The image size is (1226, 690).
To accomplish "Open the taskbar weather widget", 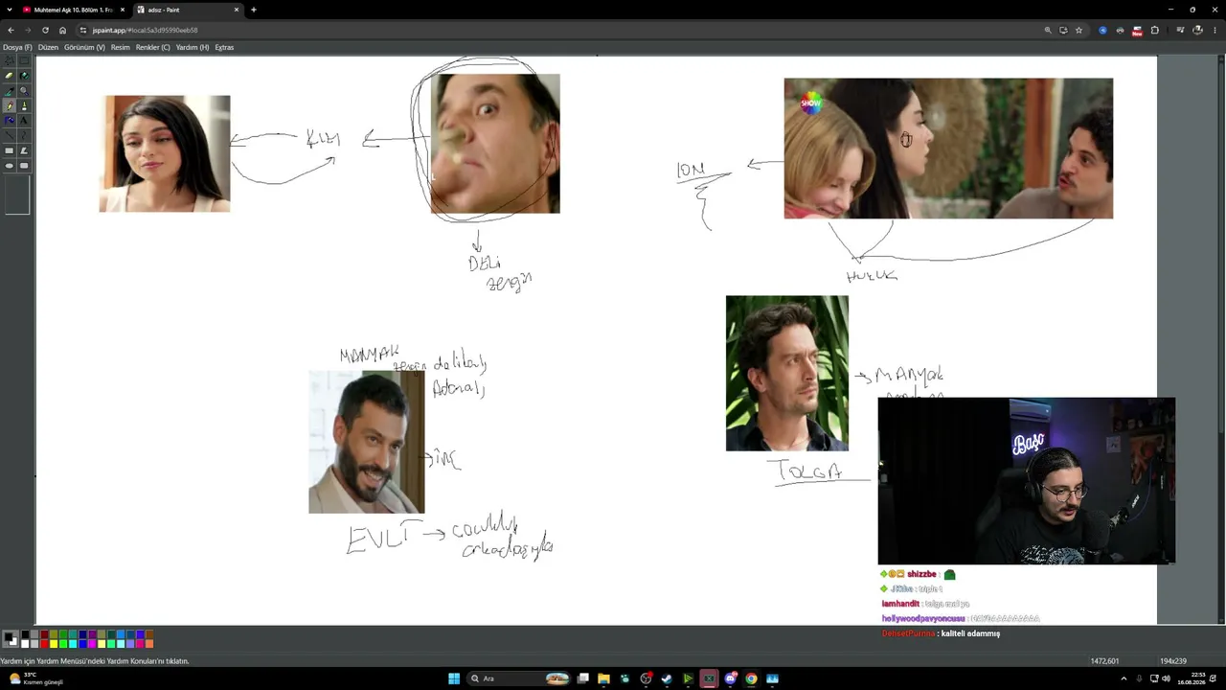I will click(x=36, y=678).
